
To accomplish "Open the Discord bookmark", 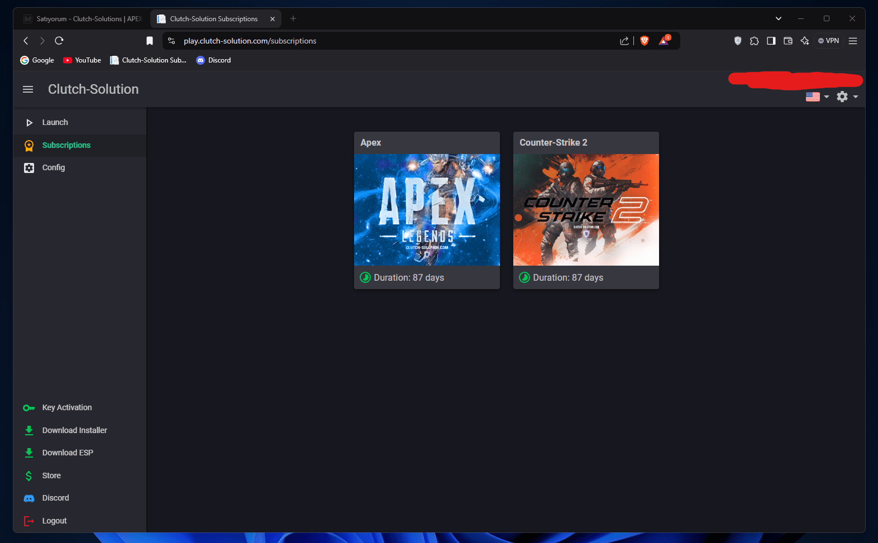I will point(213,60).
